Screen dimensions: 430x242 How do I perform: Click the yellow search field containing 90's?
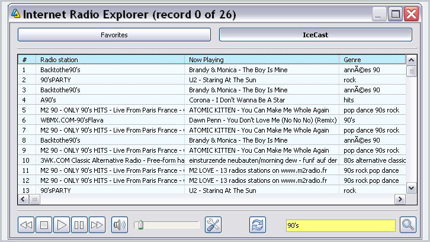[x=341, y=225]
